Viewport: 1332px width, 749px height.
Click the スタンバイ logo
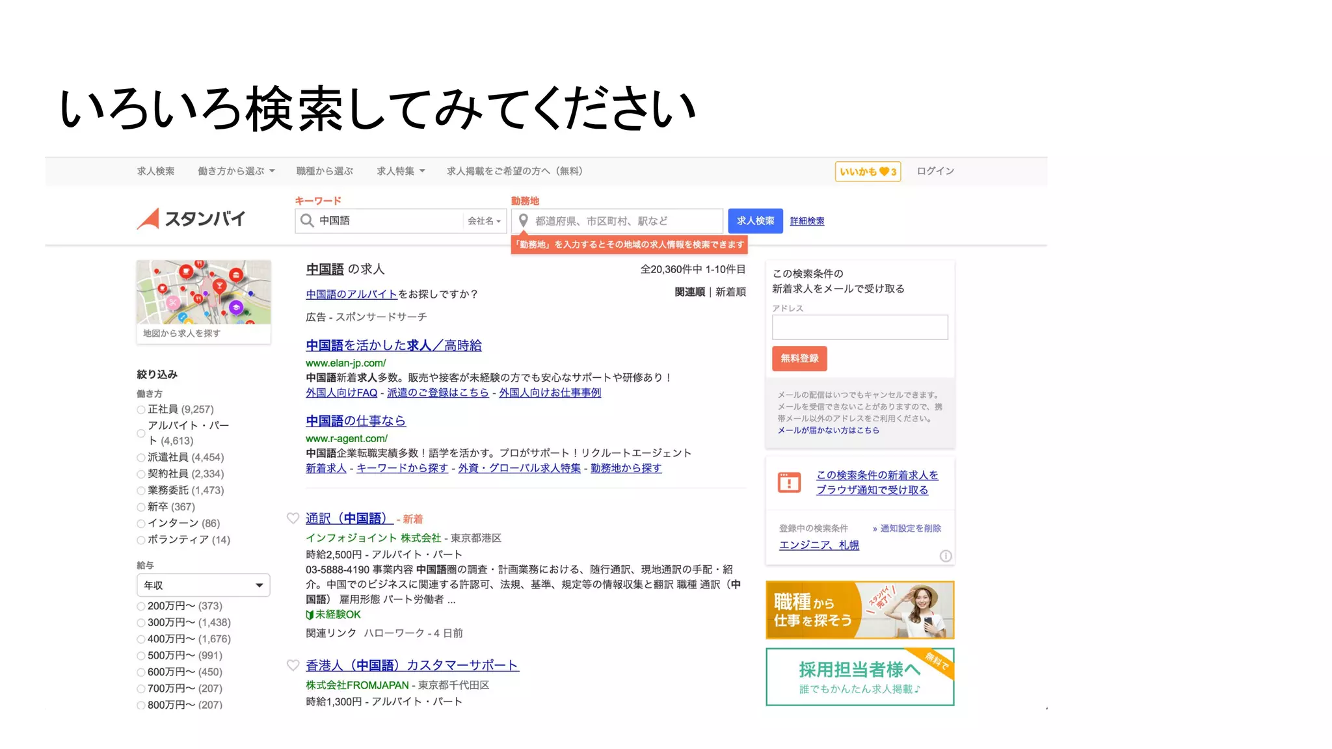point(191,219)
